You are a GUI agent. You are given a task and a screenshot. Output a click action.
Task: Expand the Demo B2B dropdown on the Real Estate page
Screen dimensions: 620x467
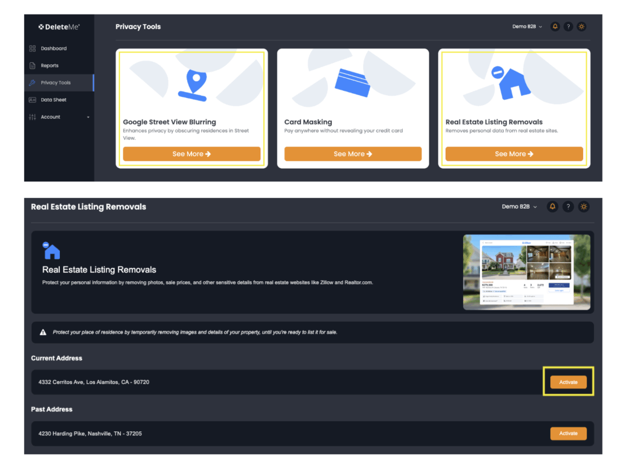[519, 207]
